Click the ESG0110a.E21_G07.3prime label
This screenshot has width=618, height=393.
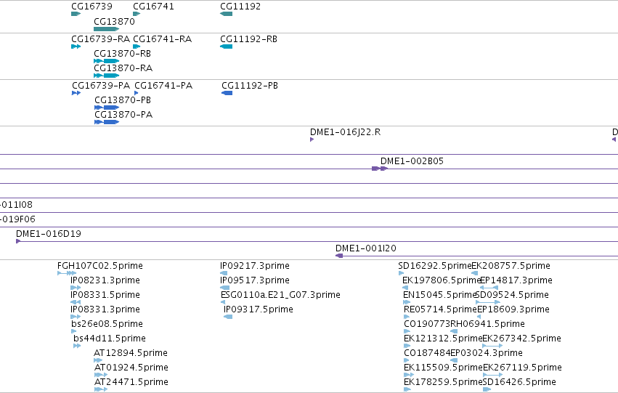(280, 295)
